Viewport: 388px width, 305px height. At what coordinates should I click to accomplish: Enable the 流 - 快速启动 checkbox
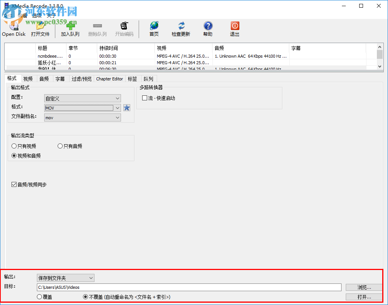coord(144,98)
